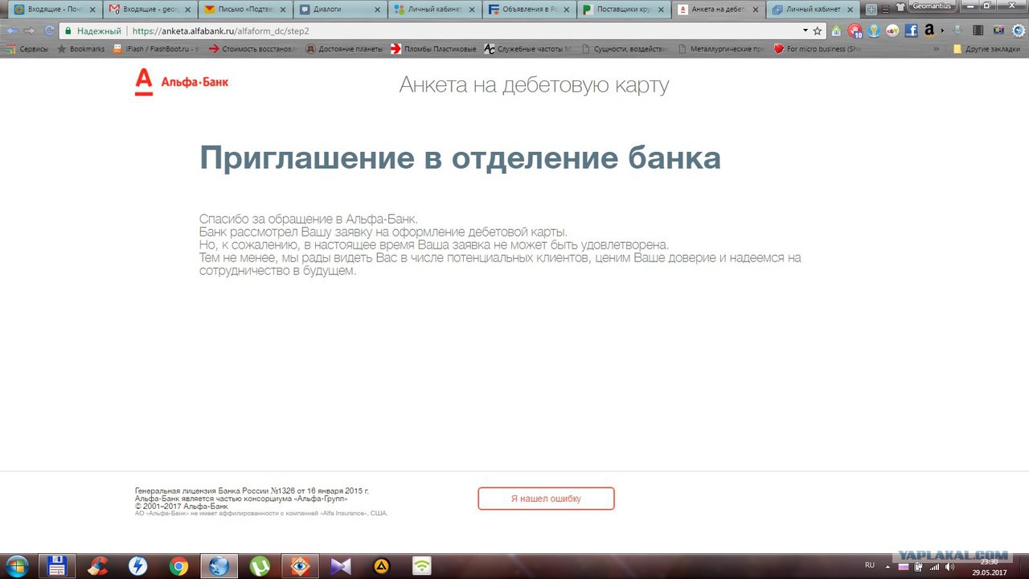Open the 'Сервисы' apps bookmark
The image size is (1029, 579).
(27, 49)
